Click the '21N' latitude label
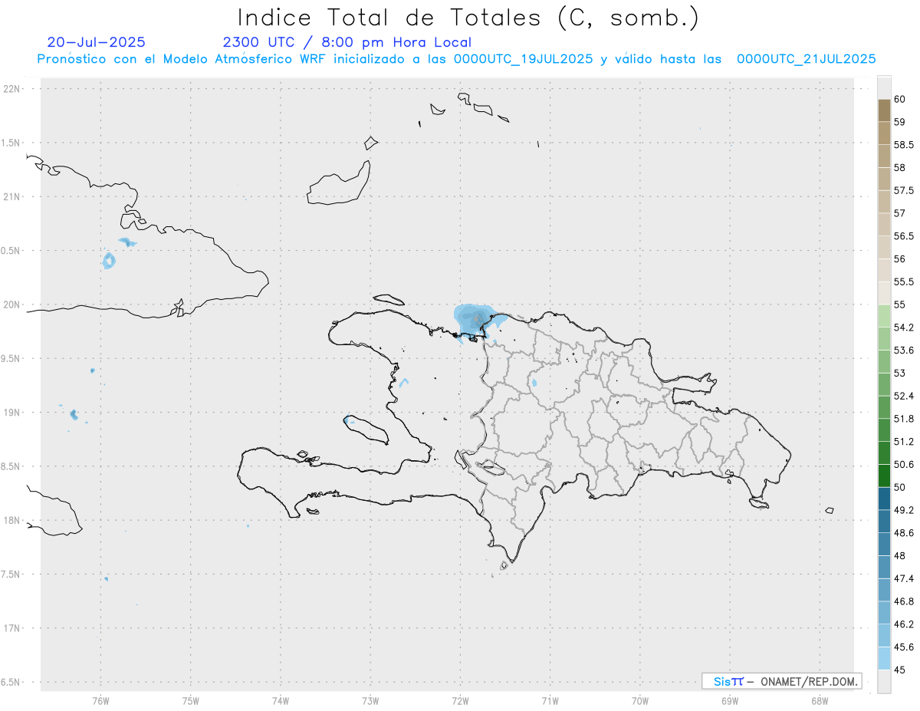Viewport: 920px width, 711px height. (12, 196)
